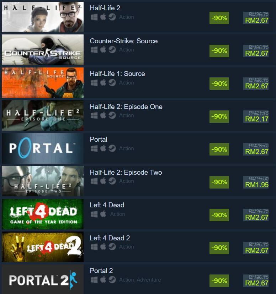Click the -90% discount badge for Portal 2
276x294 pixels.
219,281
